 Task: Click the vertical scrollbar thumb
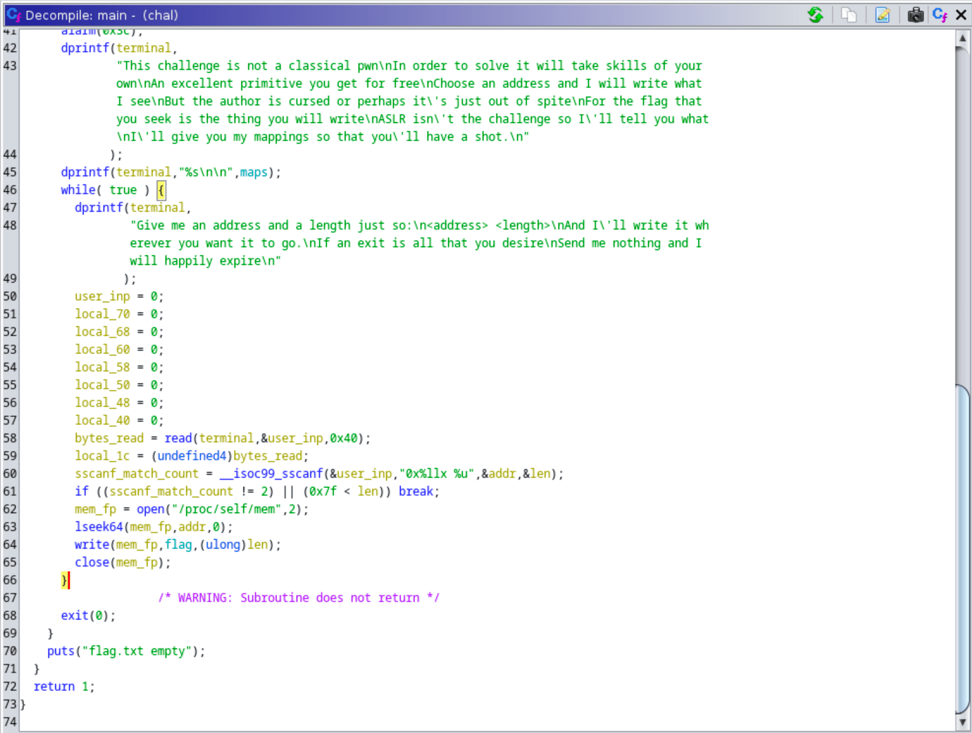click(963, 548)
